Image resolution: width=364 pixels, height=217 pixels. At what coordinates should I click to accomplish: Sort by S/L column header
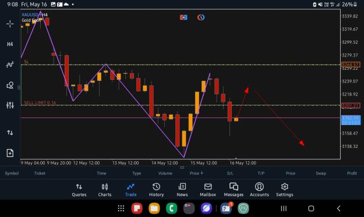(230, 173)
